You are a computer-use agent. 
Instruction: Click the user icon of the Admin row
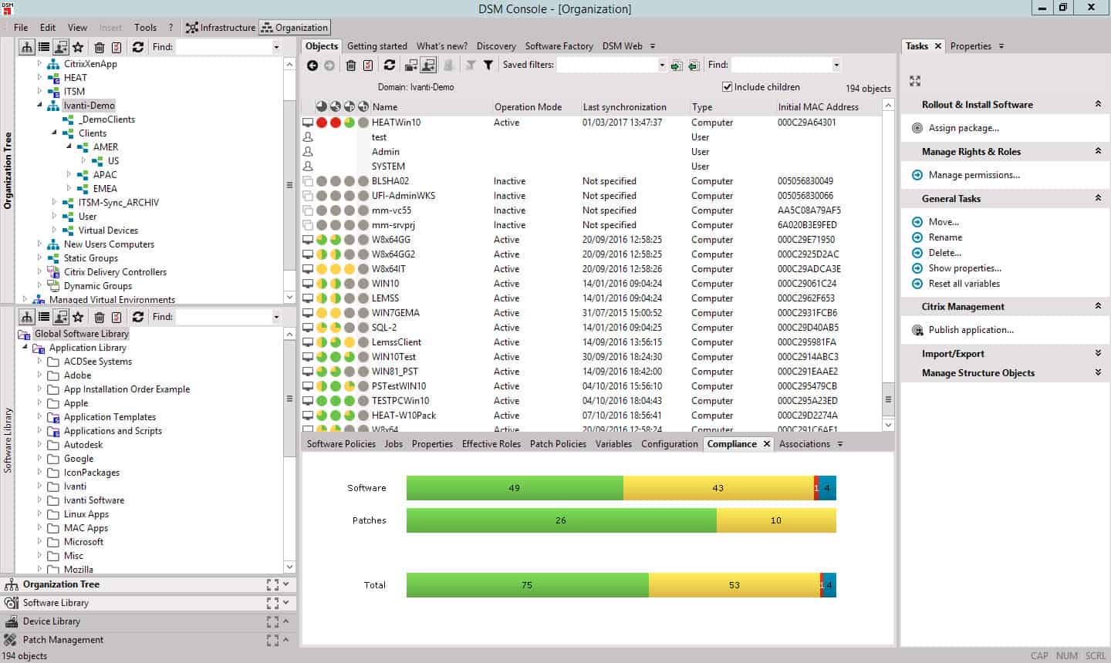coord(308,152)
